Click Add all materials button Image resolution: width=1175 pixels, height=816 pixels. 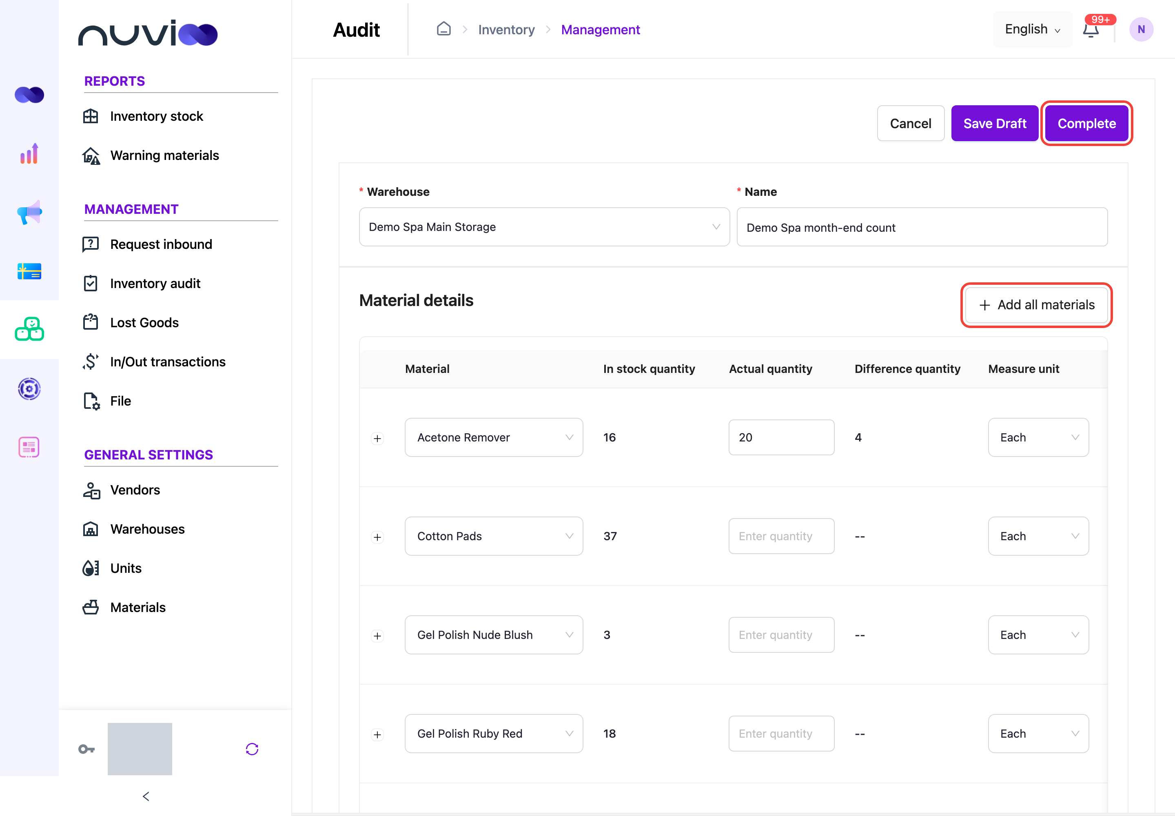(1036, 305)
